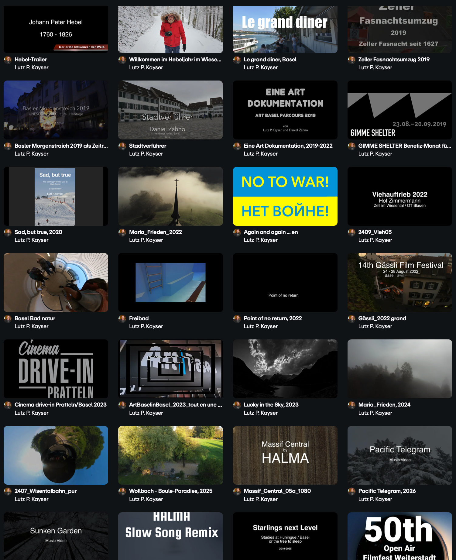Click the avatar beside Basel Bad natur
Image resolution: width=456 pixels, height=560 pixels.
click(x=8, y=319)
